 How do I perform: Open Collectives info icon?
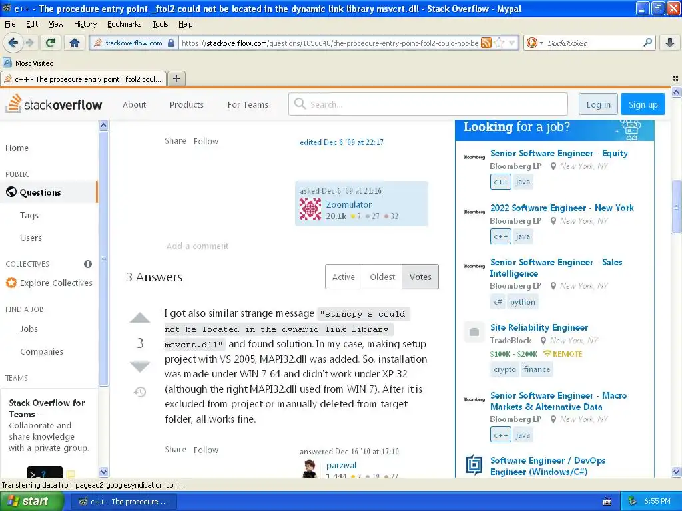(x=88, y=264)
